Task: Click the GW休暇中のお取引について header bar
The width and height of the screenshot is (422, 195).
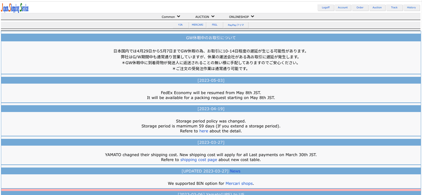Action: [211, 37]
